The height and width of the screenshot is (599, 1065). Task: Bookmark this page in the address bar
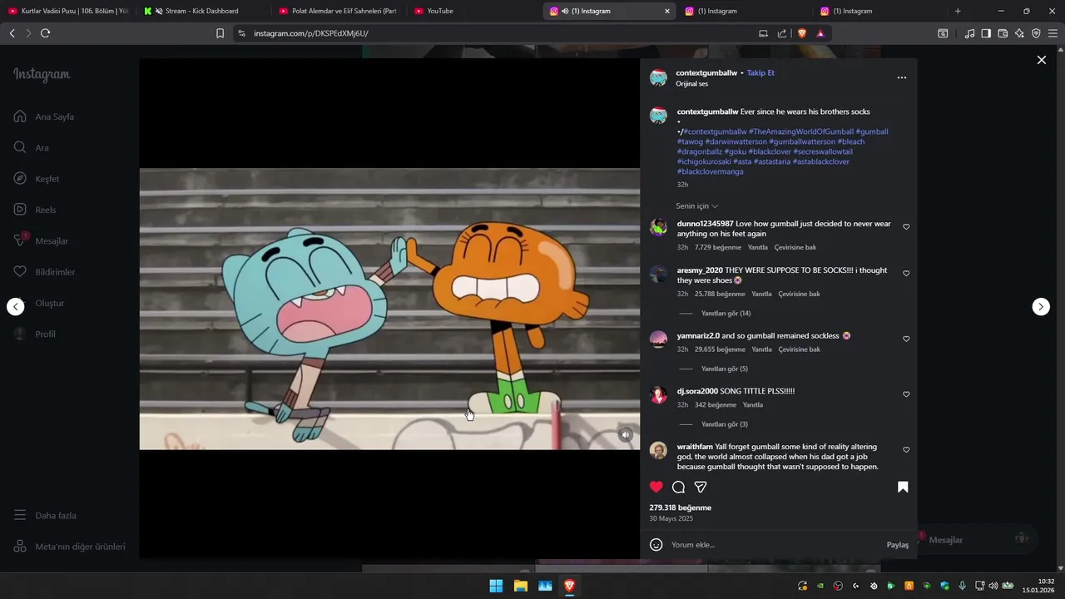[220, 33]
